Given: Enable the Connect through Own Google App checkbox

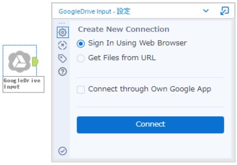Looking at the screenshot, I should [x=81, y=90].
